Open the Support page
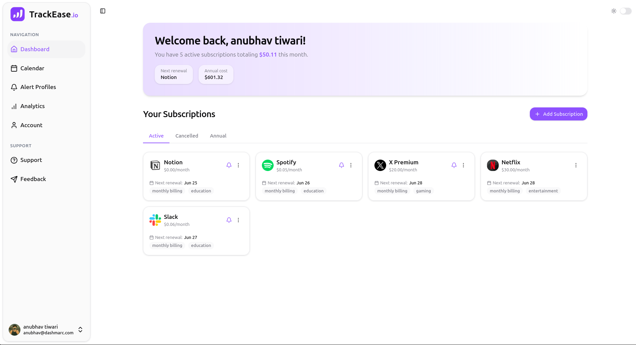The height and width of the screenshot is (345, 636). (x=31, y=160)
